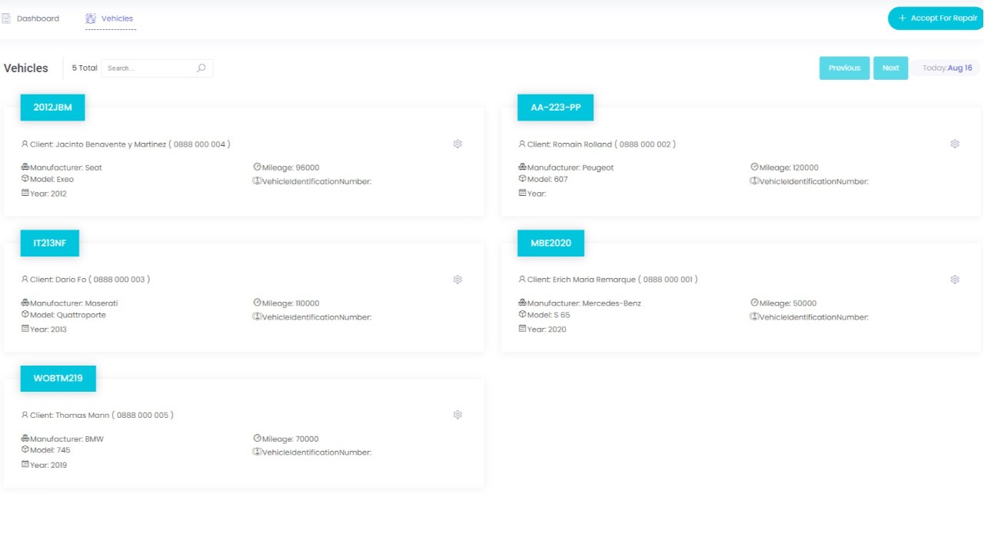Click the gauge icon beside Mileage: 110000
This screenshot has height=553, width=984.
point(257,303)
